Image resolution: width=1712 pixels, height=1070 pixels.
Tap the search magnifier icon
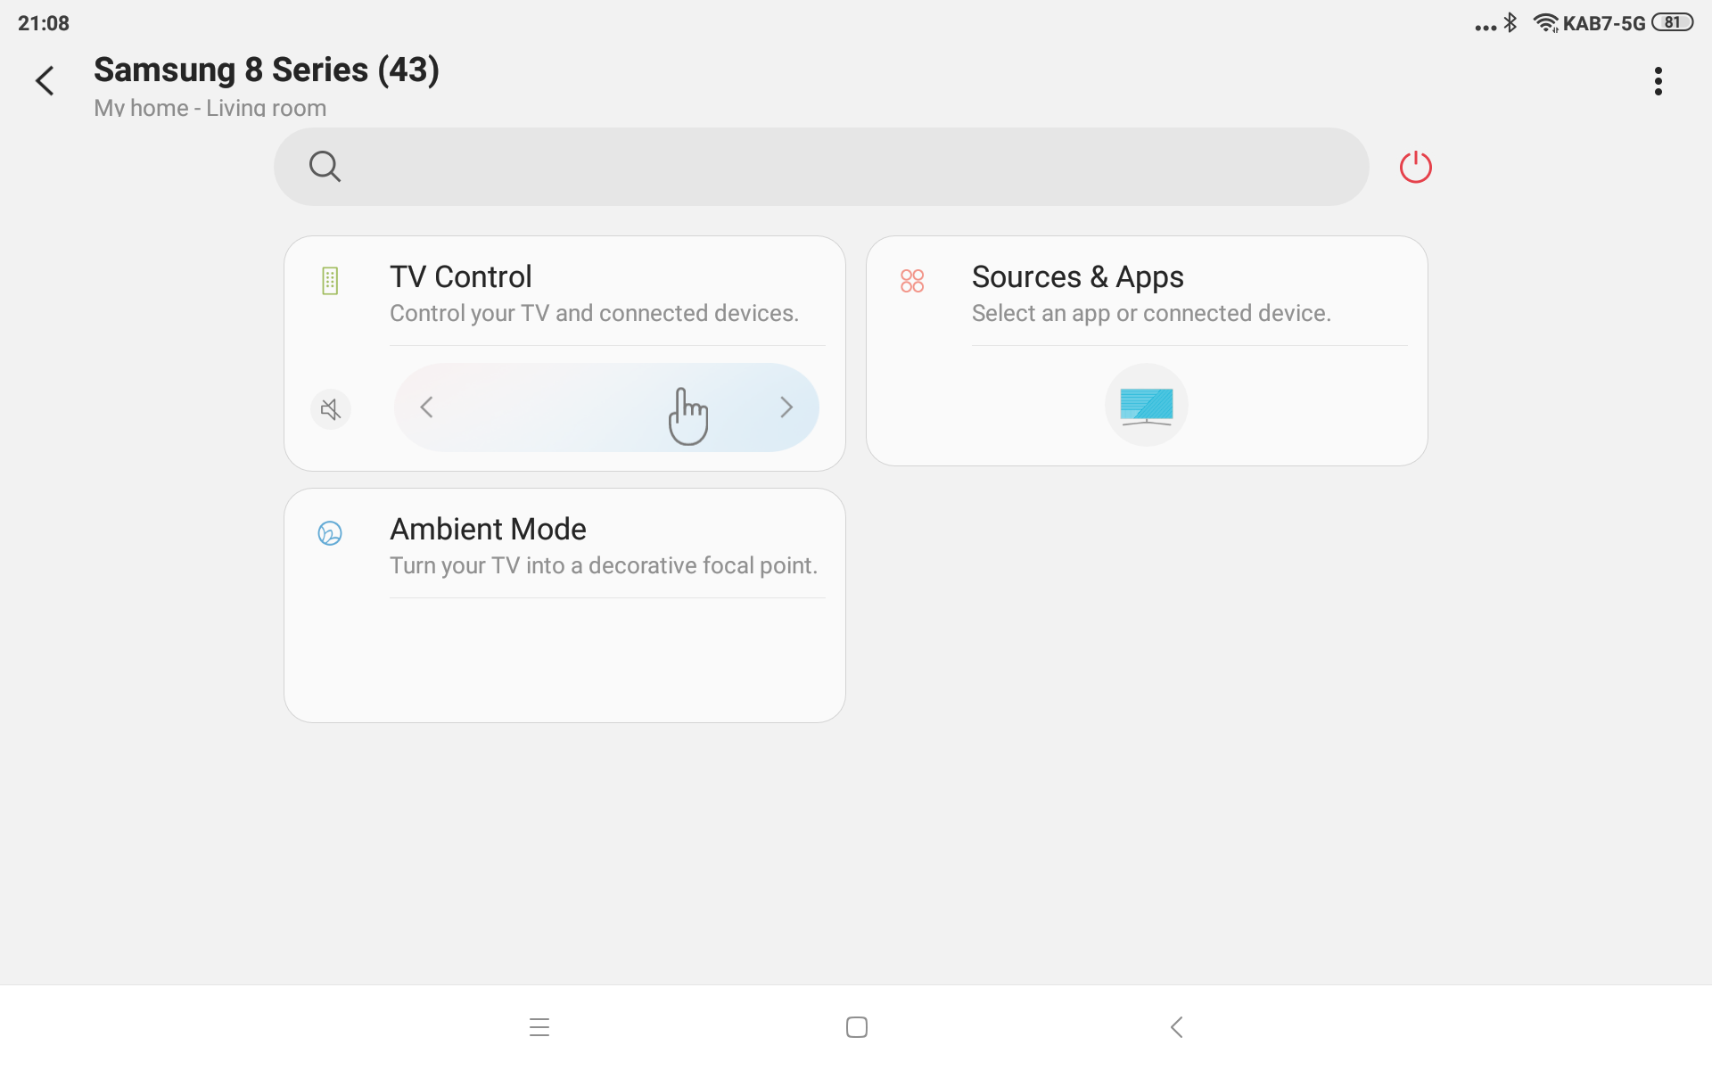[x=325, y=167]
